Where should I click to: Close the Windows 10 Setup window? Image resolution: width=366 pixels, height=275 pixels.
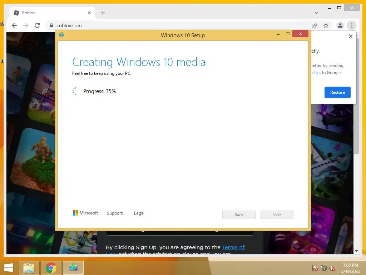coord(300,34)
